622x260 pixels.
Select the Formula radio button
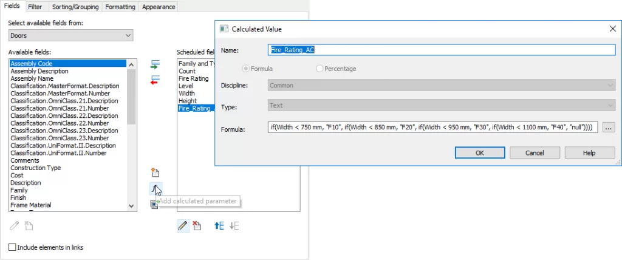tap(247, 69)
